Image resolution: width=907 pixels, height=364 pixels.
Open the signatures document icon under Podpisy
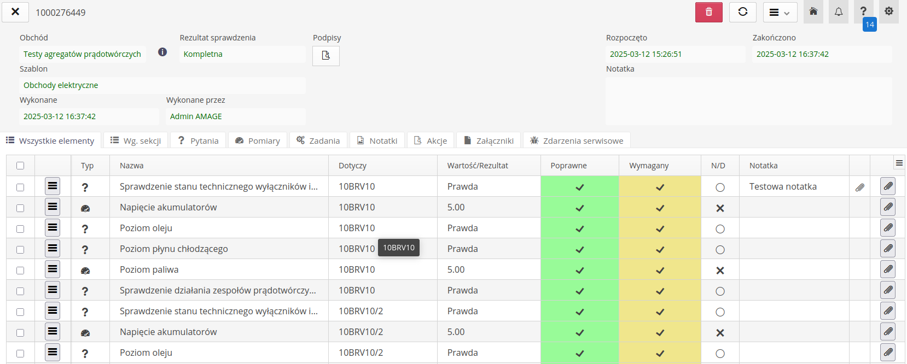click(x=326, y=55)
